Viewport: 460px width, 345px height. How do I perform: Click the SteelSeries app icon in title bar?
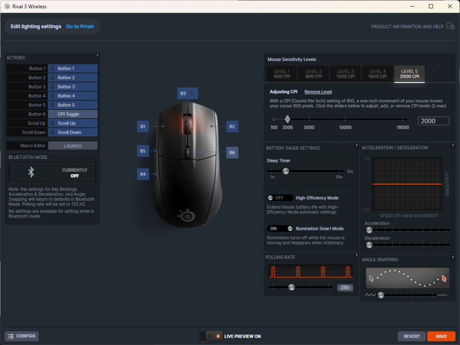(7, 6)
